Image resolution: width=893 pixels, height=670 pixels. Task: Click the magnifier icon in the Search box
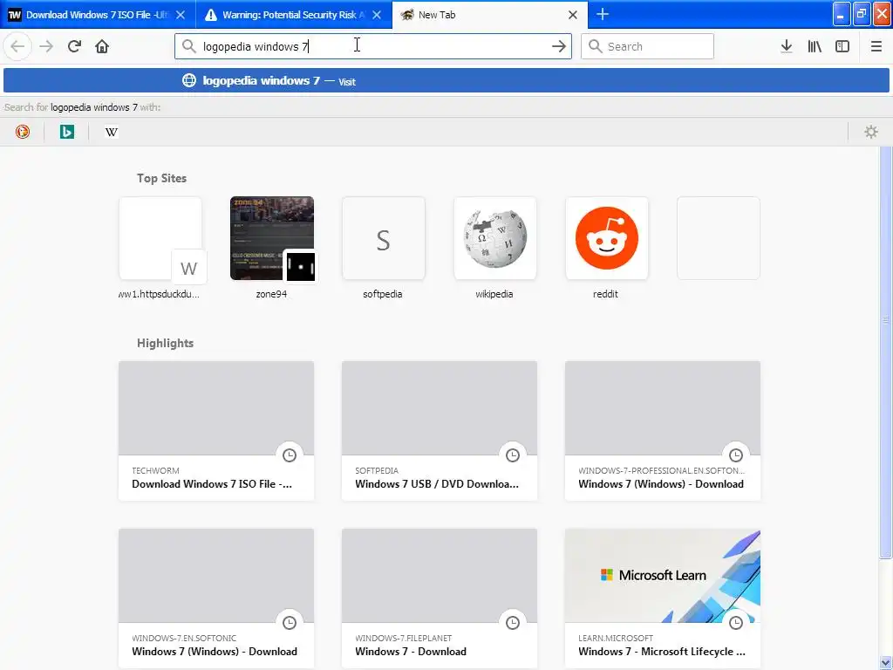[595, 46]
